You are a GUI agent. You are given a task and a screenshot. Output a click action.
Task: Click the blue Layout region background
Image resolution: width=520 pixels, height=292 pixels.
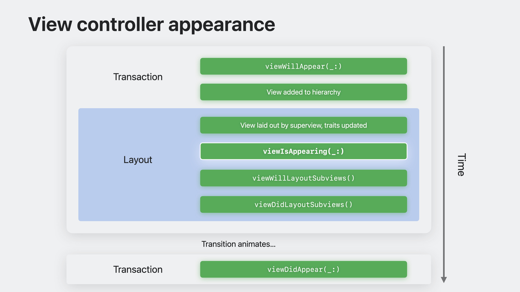click(x=139, y=196)
